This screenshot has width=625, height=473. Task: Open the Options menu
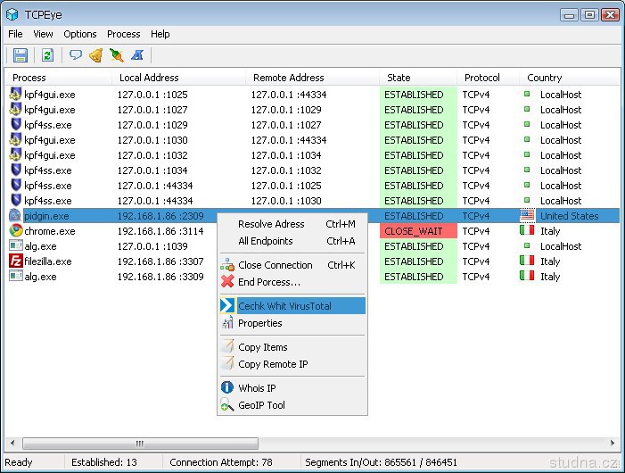tap(79, 34)
